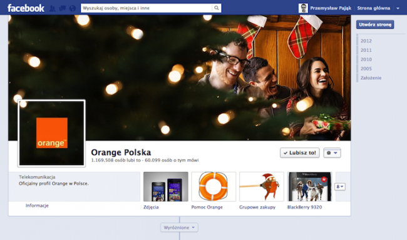Image resolution: width=407 pixels, height=240 pixels.
Task: Open Przemysław Pająk profile link
Action: pyautogui.click(x=331, y=8)
